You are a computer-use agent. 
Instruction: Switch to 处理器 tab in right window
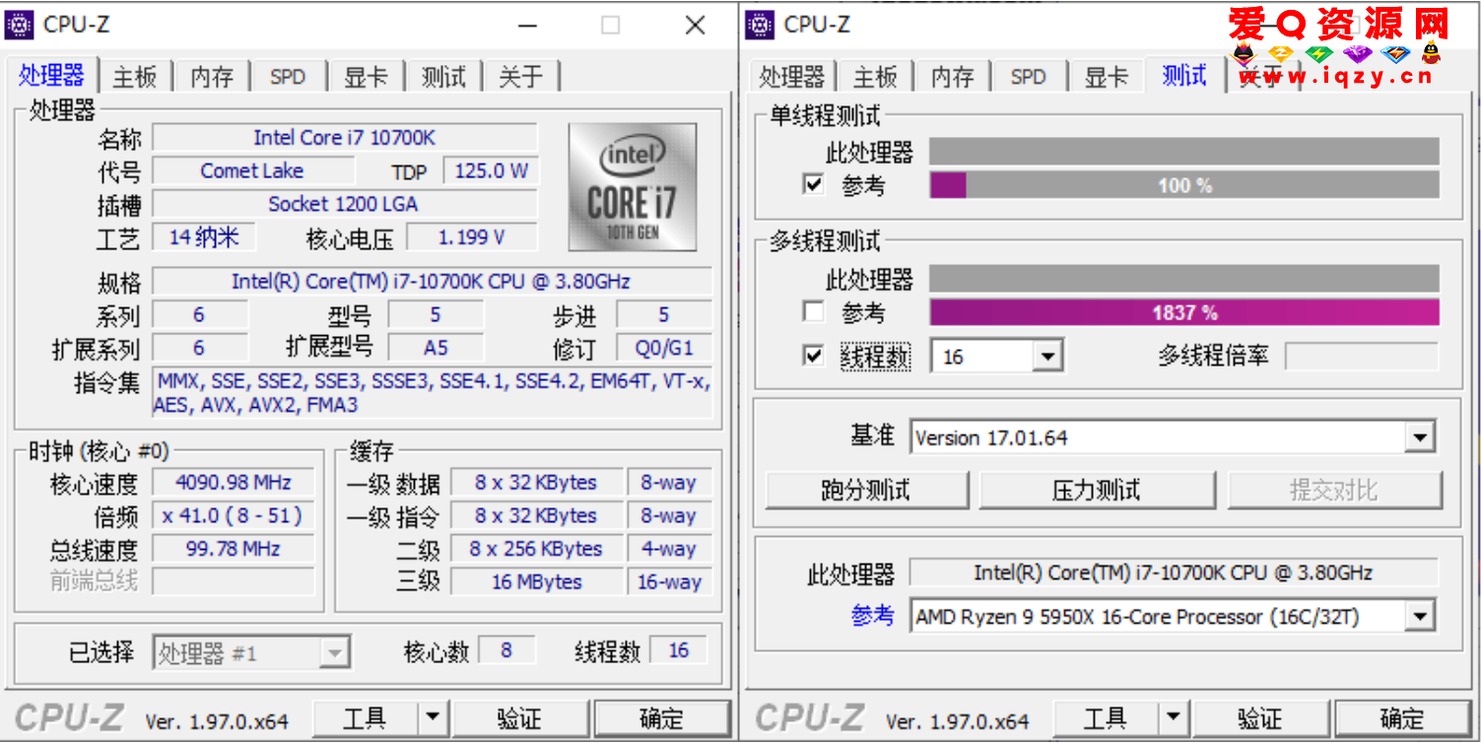[x=792, y=77]
